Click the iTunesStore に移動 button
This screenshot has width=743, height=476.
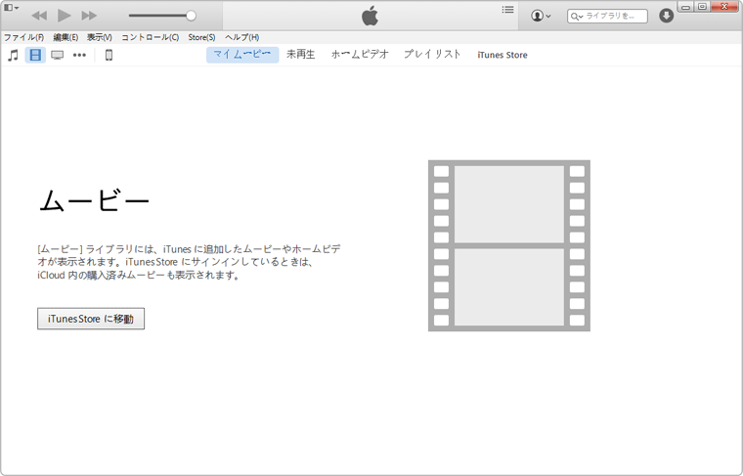pyautogui.click(x=91, y=319)
